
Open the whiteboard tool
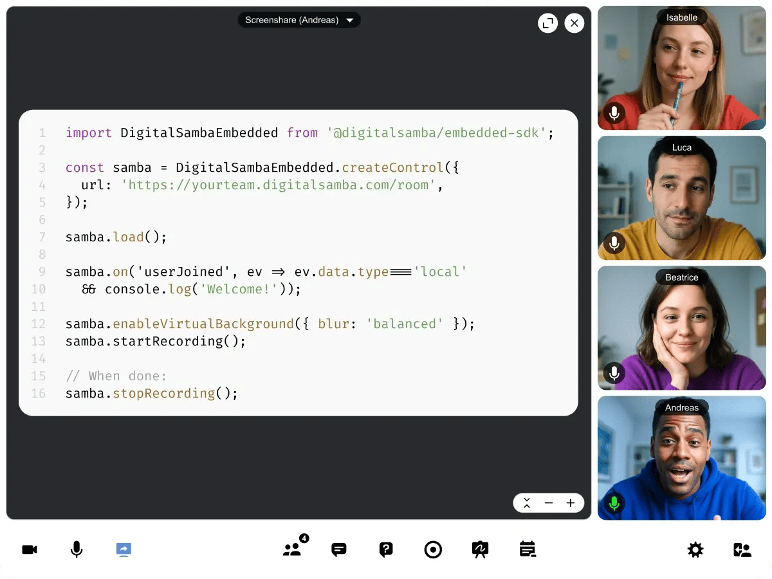point(480,549)
